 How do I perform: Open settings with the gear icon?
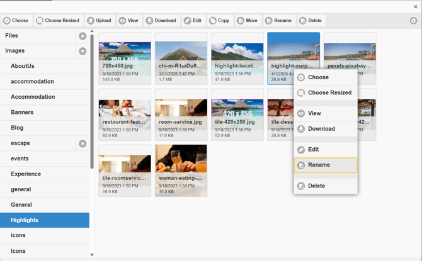[413, 21]
